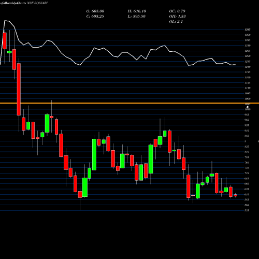The width and height of the screenshot is (259, 259).
Task: Select the last small red candle
Action: point(236,195)
